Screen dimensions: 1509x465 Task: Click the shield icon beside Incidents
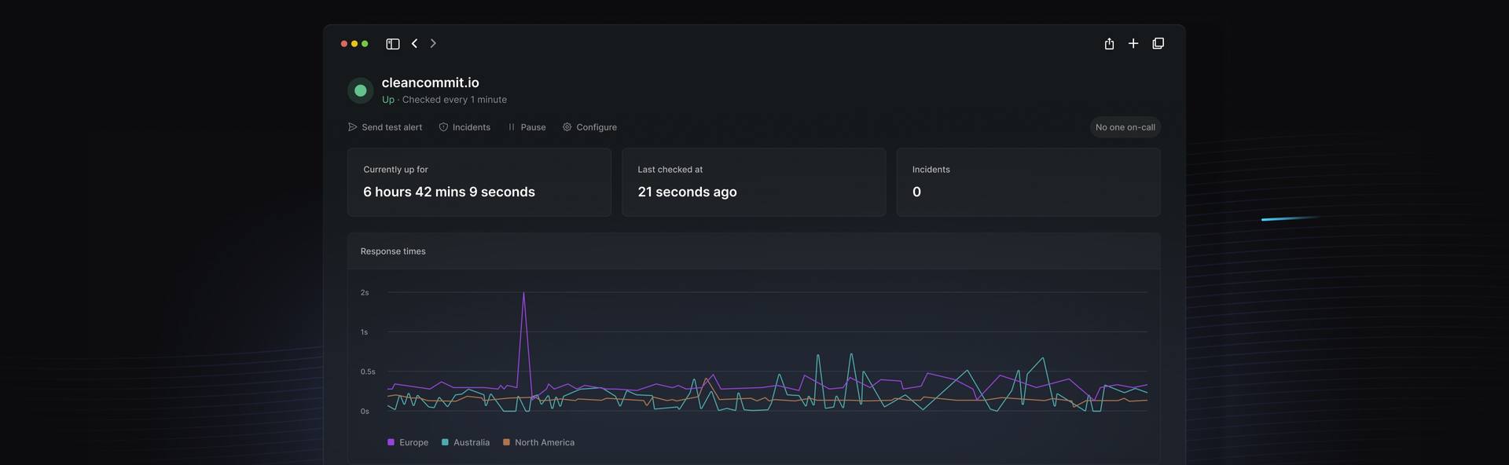coord(443,127)
